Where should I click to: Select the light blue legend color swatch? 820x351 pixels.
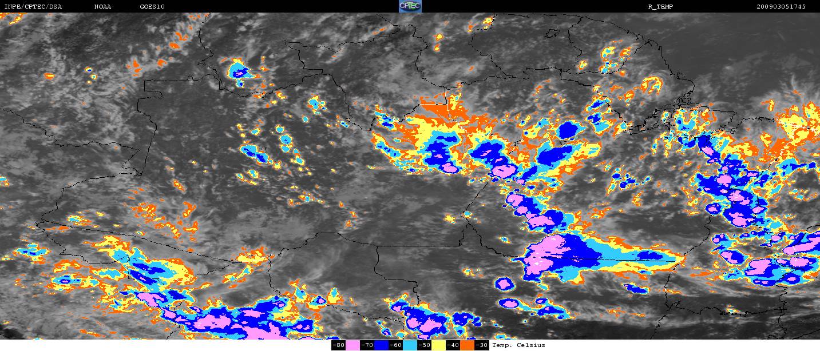(410, 345)
